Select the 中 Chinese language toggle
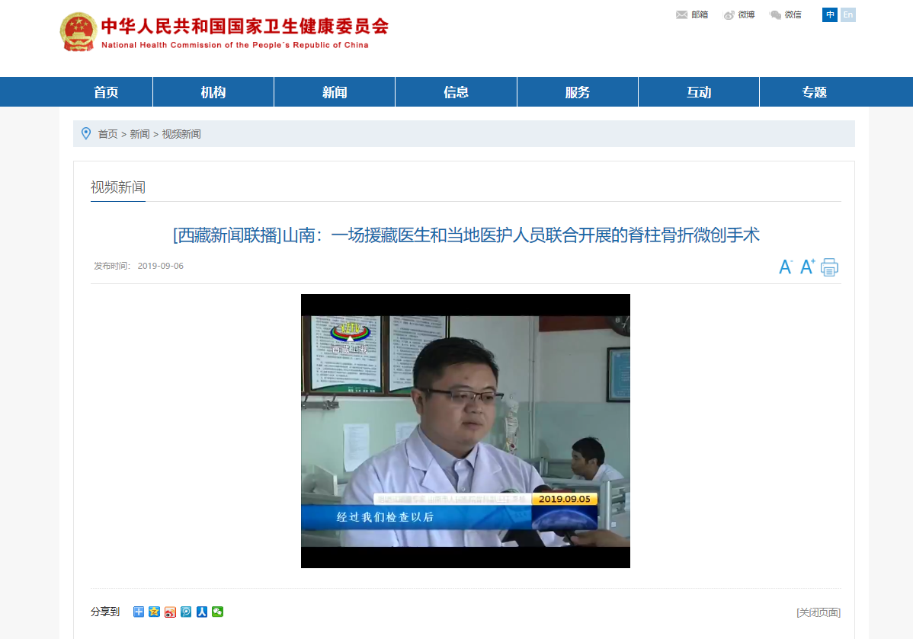Viewport: 913px width, 639px height. 830,14
